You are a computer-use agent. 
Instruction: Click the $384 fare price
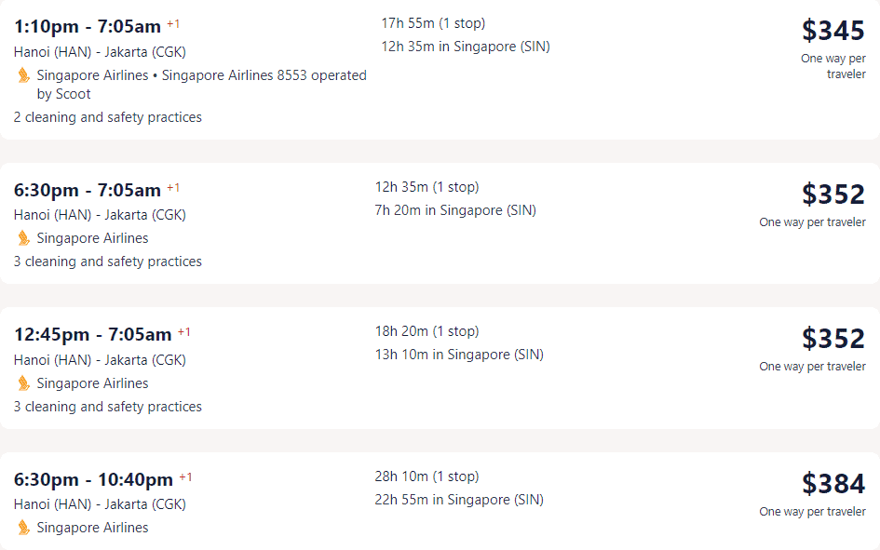click(833, 484)
